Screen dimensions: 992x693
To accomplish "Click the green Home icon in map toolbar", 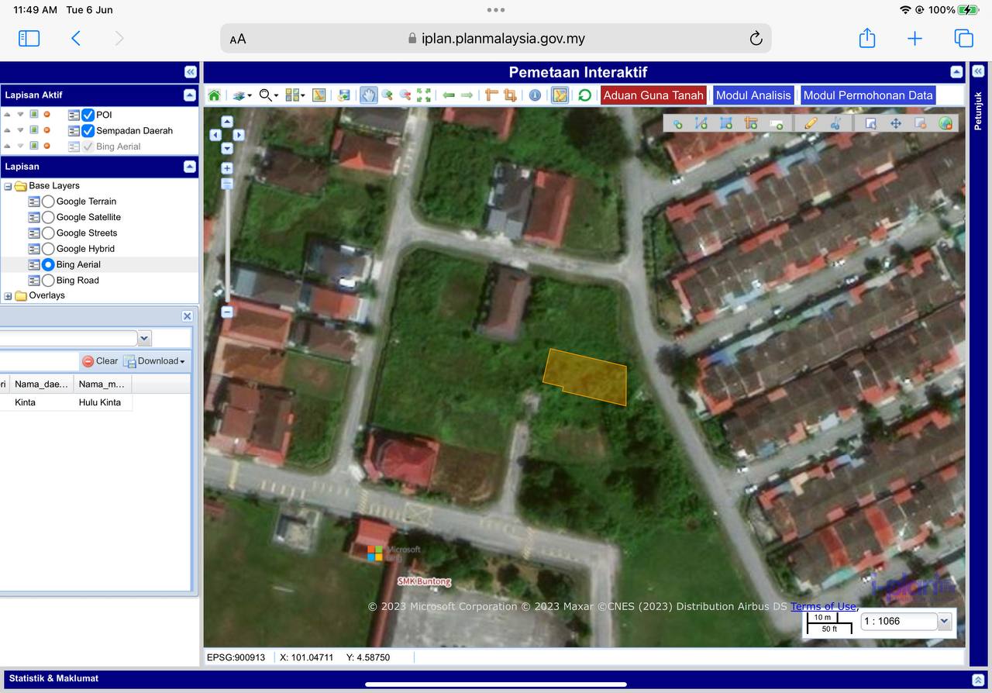I will pos(214,95).
